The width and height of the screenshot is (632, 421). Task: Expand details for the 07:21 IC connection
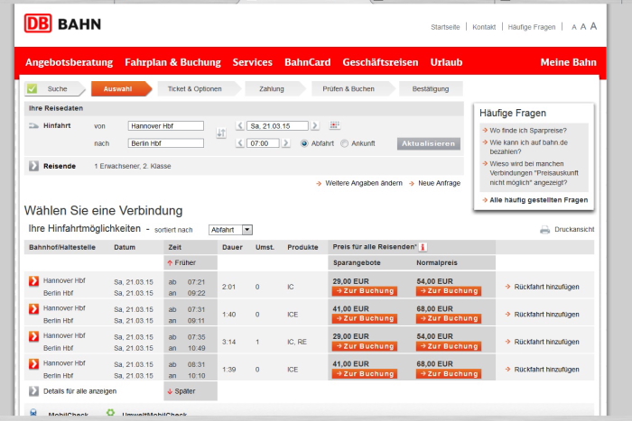coord(33,282)
